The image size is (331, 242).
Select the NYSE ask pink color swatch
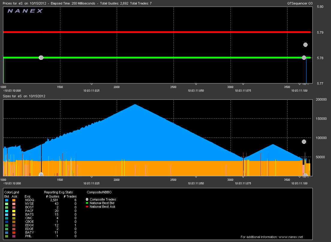click(x=14, y=204)
